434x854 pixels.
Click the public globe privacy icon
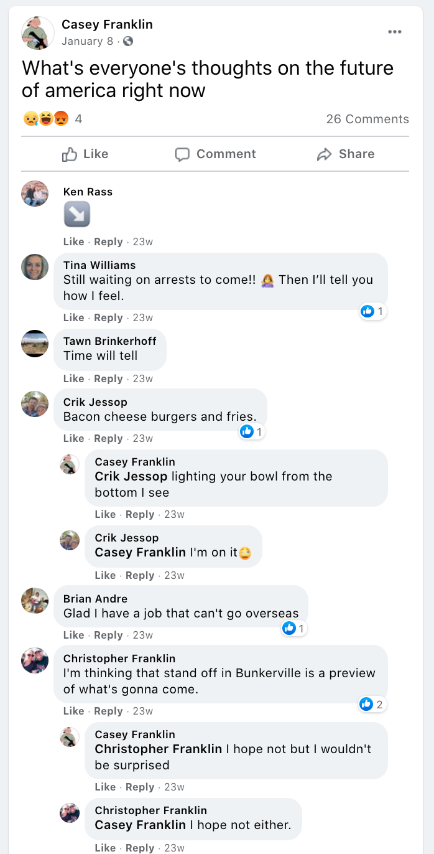click(x=128, y=42)
